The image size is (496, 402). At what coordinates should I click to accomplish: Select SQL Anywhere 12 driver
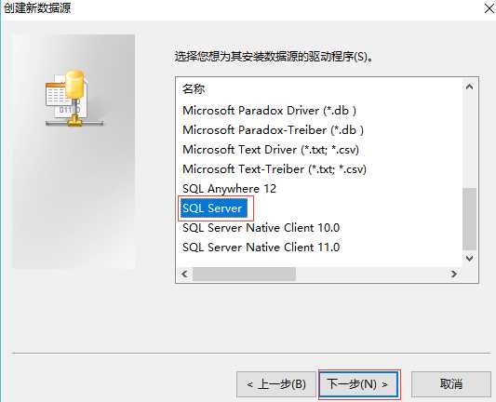coord(229,189)
